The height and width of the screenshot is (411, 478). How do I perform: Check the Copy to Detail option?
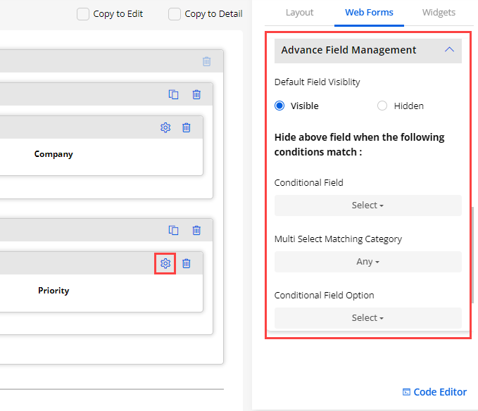175,14
